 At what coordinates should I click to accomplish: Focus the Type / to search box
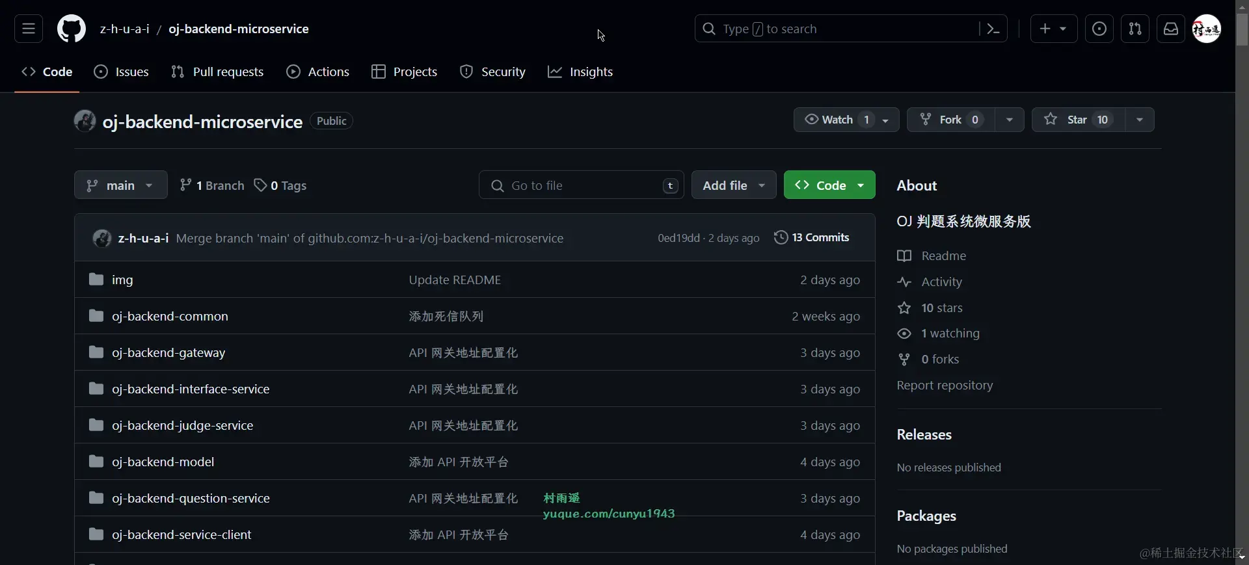tap(838, 29)
